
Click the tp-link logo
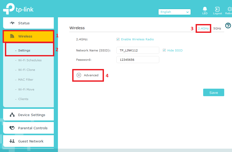18,9
